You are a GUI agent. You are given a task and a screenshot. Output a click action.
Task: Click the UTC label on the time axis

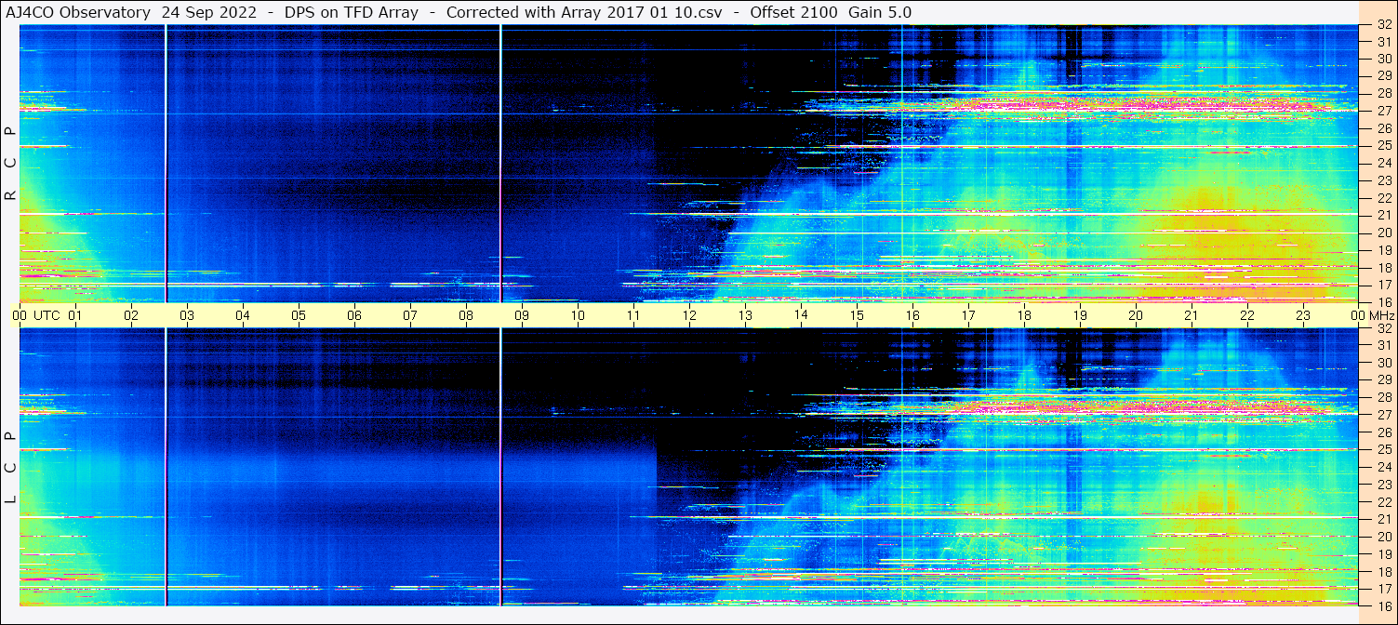[x=47, y=315]
